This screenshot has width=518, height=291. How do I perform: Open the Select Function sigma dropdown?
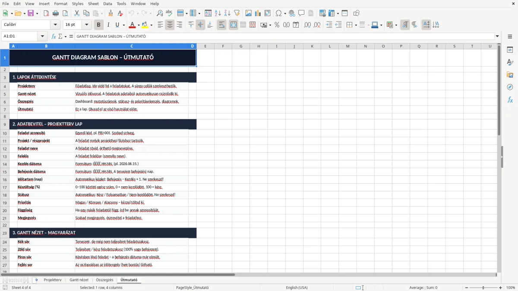[66, 36]
